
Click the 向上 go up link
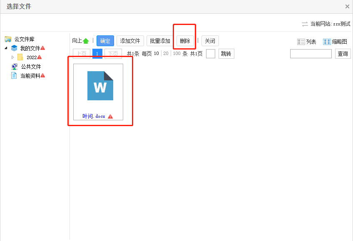click(77, 41)
